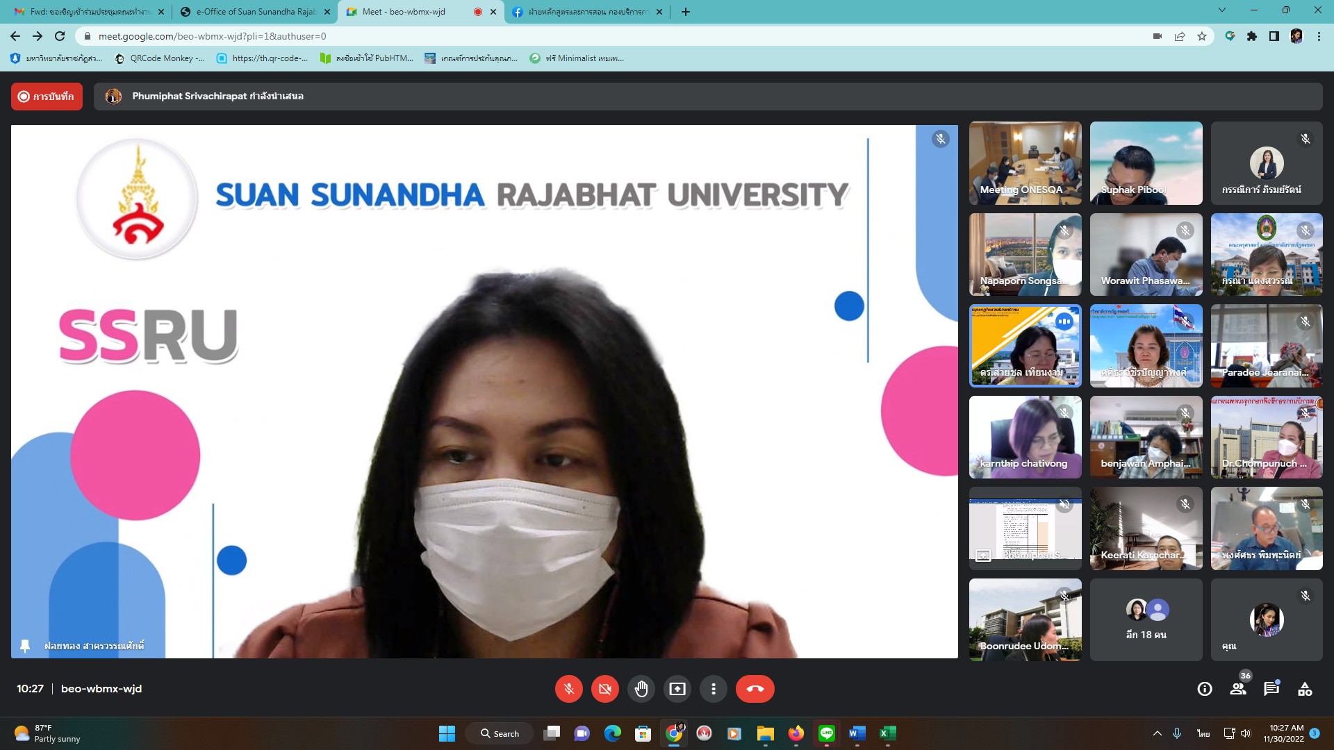Click the raise hand icon
This screenshot has height=750, width=1334.
click(x=641, y=689)
